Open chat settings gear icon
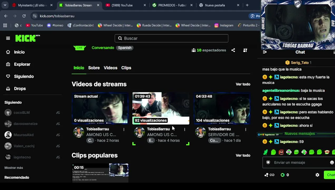The image size is (335, 190). click(317, 175)
